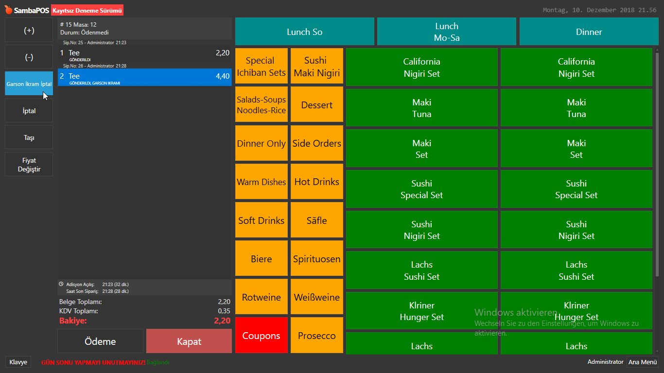Screen dimensions: 664x373
Task: Add Sushi Special Set from left column
Action: [421, 189]
